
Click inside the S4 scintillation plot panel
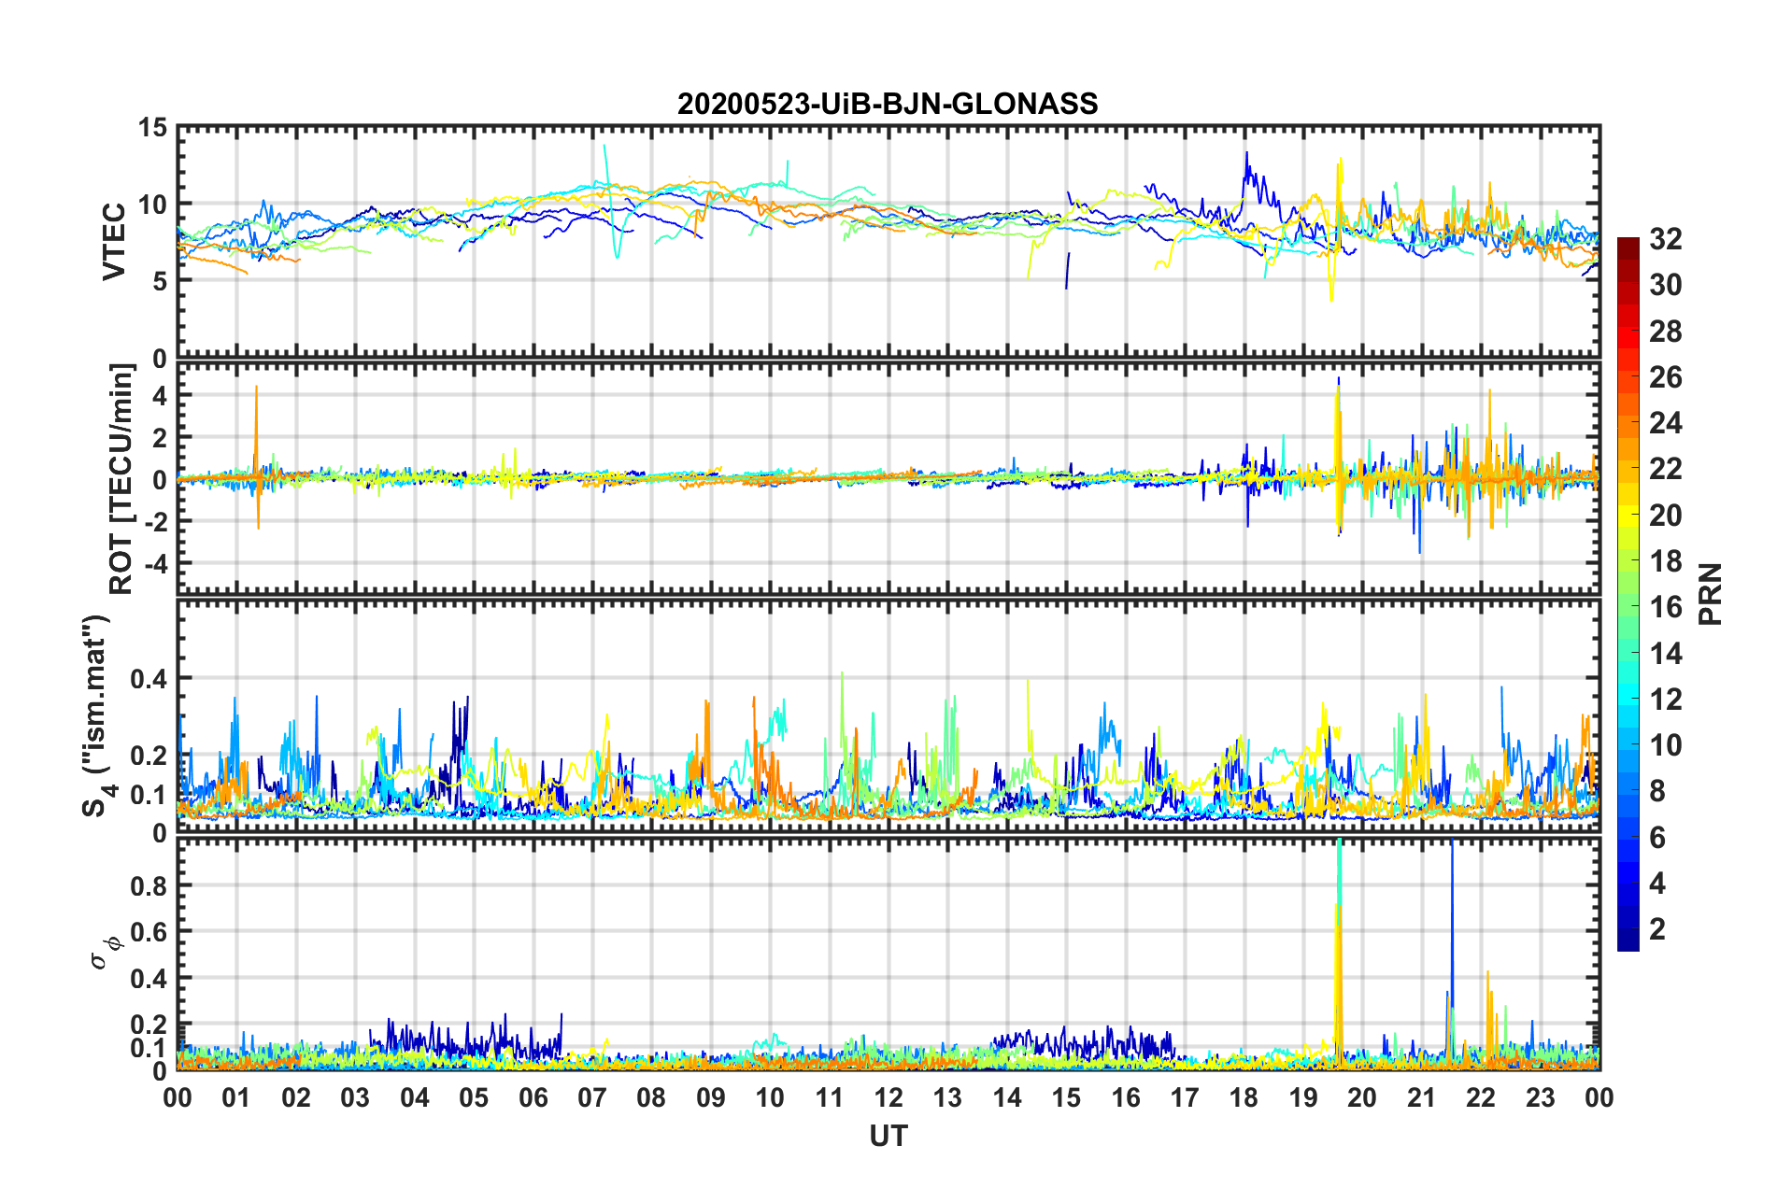(x=888, y=715)
